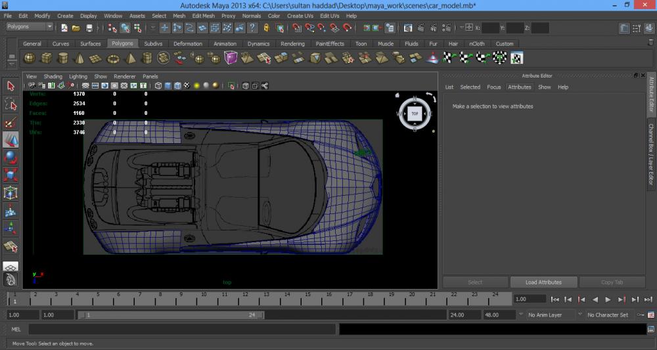Pick the Paint Selection tool
Viewport: 657px width, 350px height.
(11, 122)
